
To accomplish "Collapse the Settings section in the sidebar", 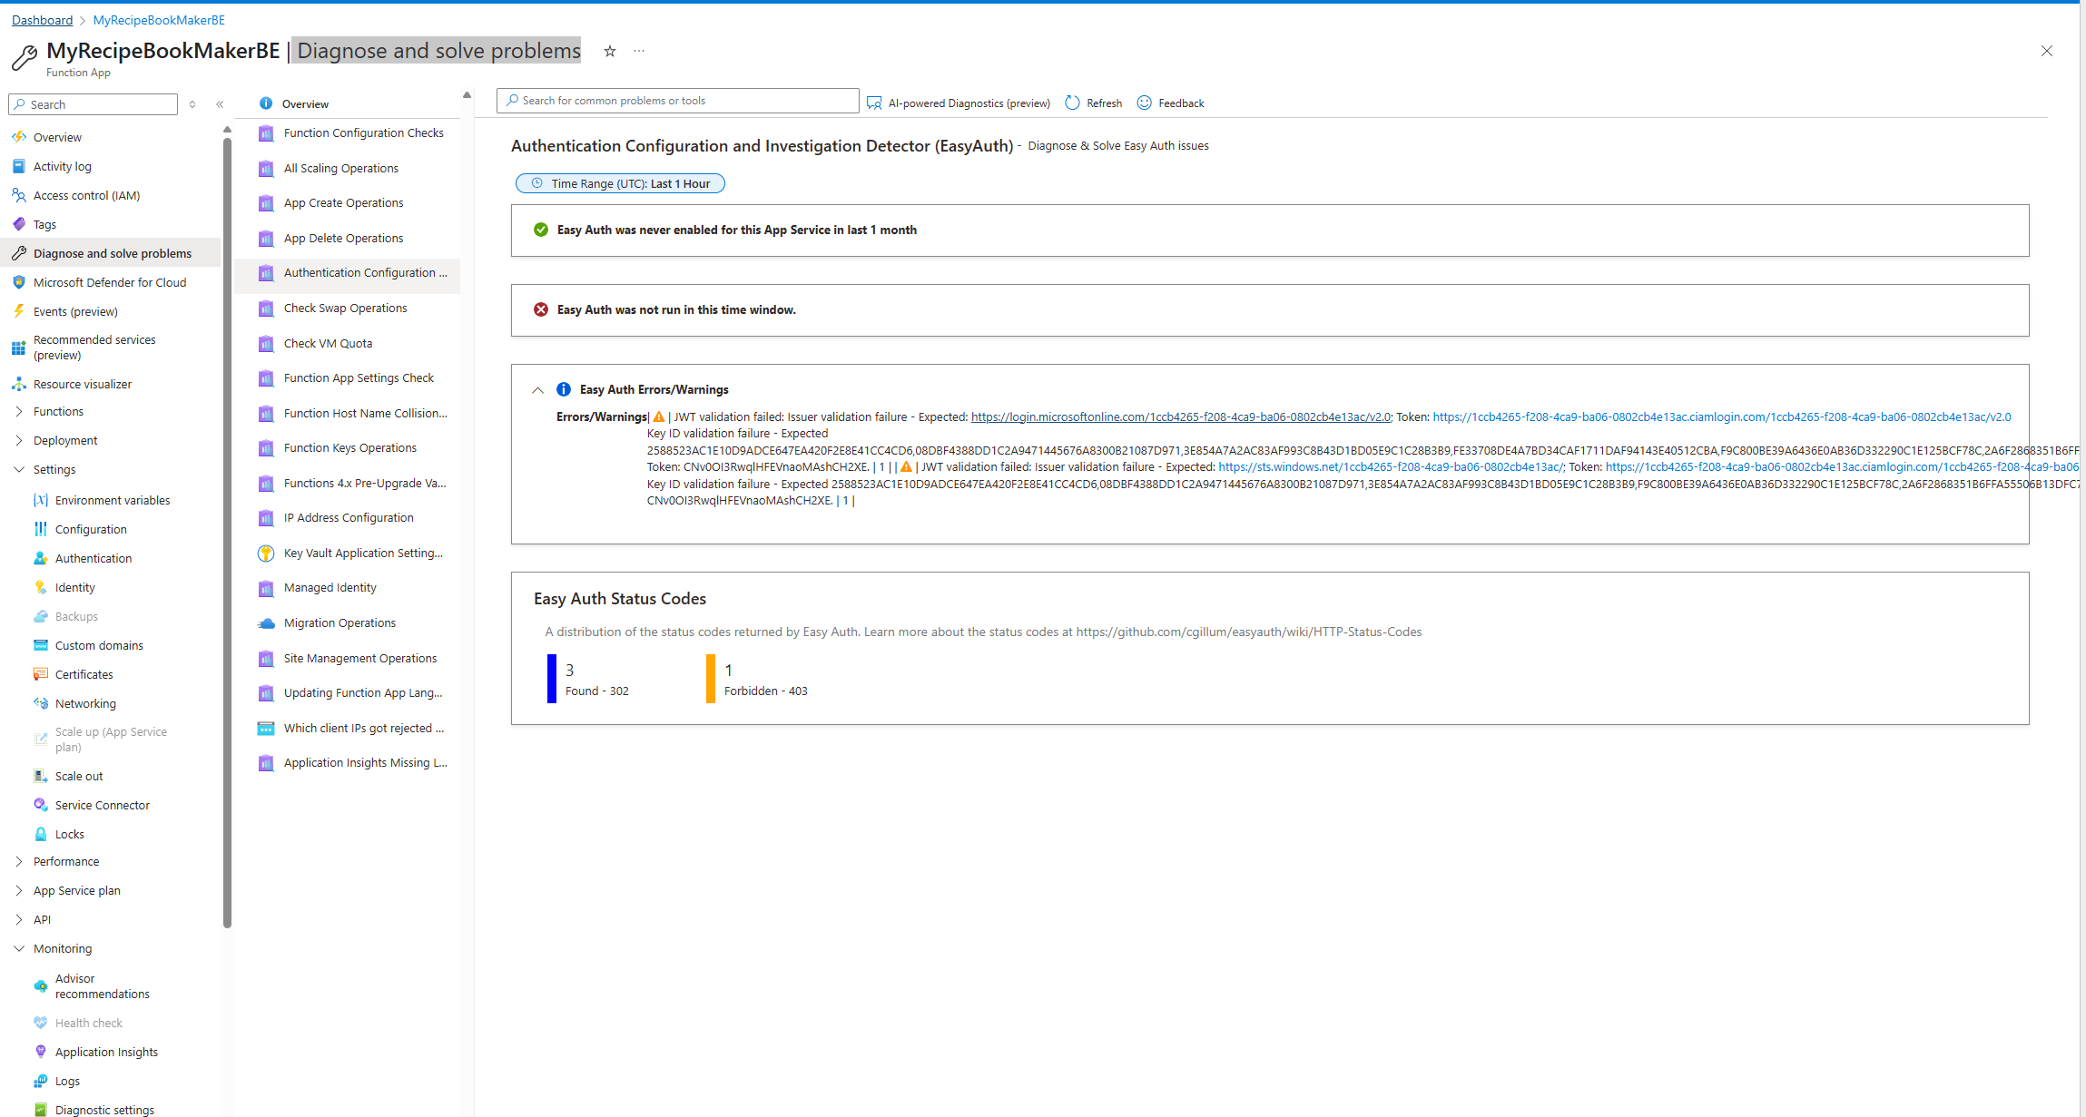I will 20,469.
